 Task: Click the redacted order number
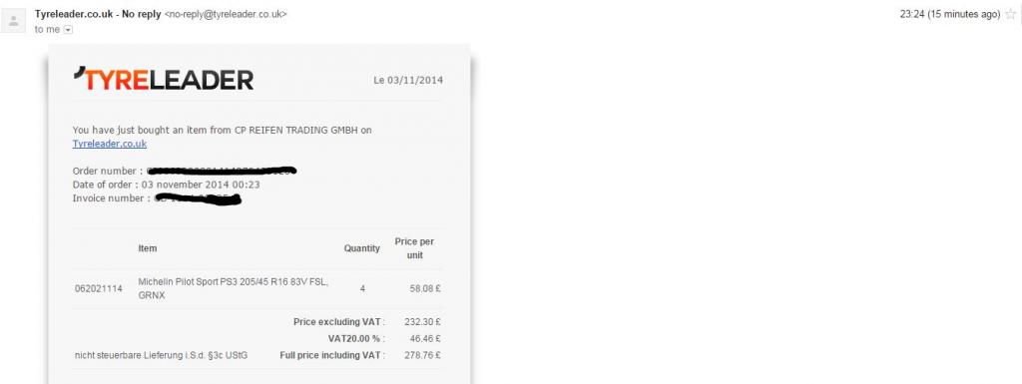tap(222, 172)
